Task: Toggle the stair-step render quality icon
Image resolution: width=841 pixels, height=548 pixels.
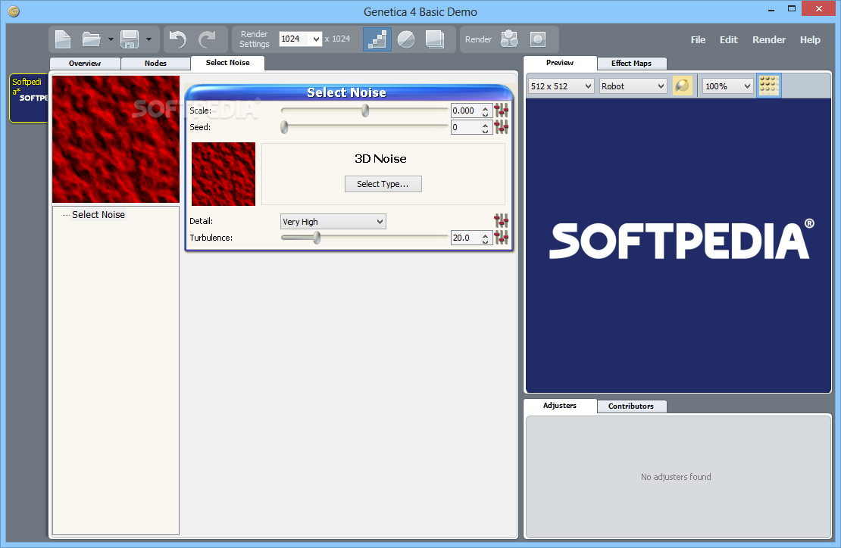Action: [x=377, y=39]
